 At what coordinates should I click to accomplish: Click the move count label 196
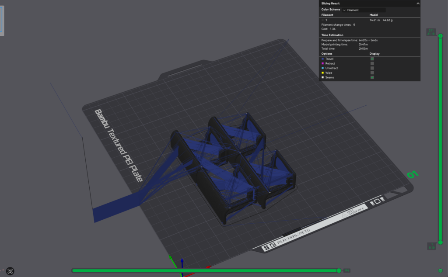(346, 270)
